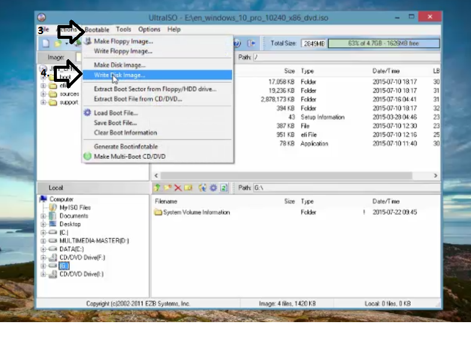Click the upper image Path field
The image size is (471, 352).
(347, 57)
